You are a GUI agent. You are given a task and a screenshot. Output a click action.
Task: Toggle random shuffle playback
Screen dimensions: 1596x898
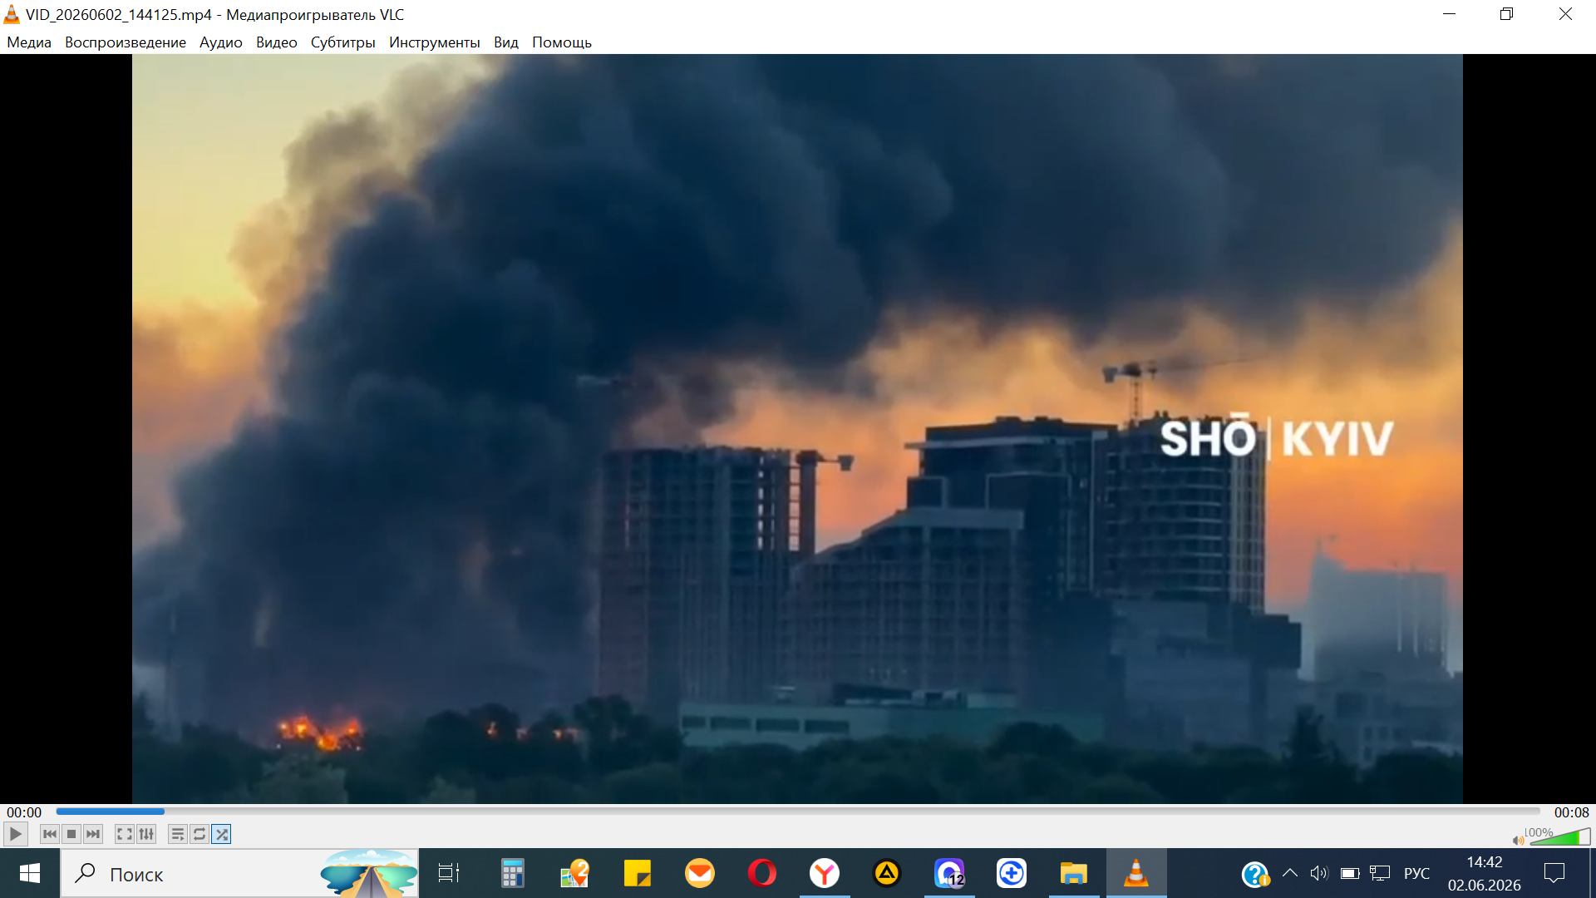pos(221,834)
